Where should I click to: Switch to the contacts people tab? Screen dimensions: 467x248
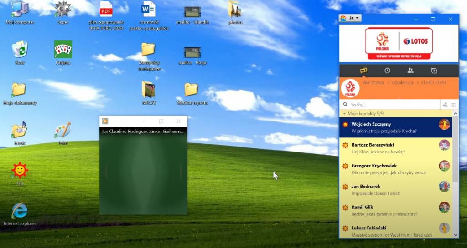click(410, 71)
